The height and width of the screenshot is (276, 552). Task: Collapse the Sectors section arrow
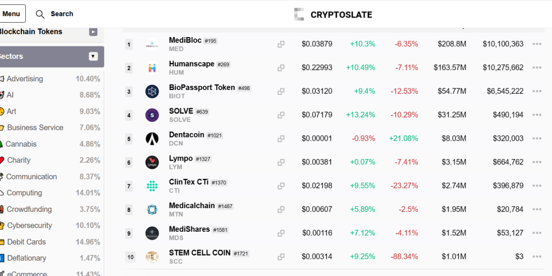coord(93,56)
